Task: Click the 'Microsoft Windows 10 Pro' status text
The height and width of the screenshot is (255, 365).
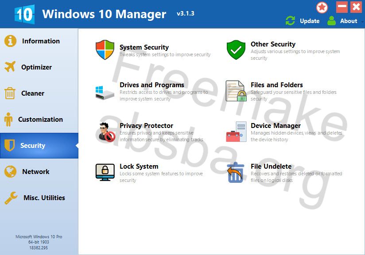Action: point(39,236)
